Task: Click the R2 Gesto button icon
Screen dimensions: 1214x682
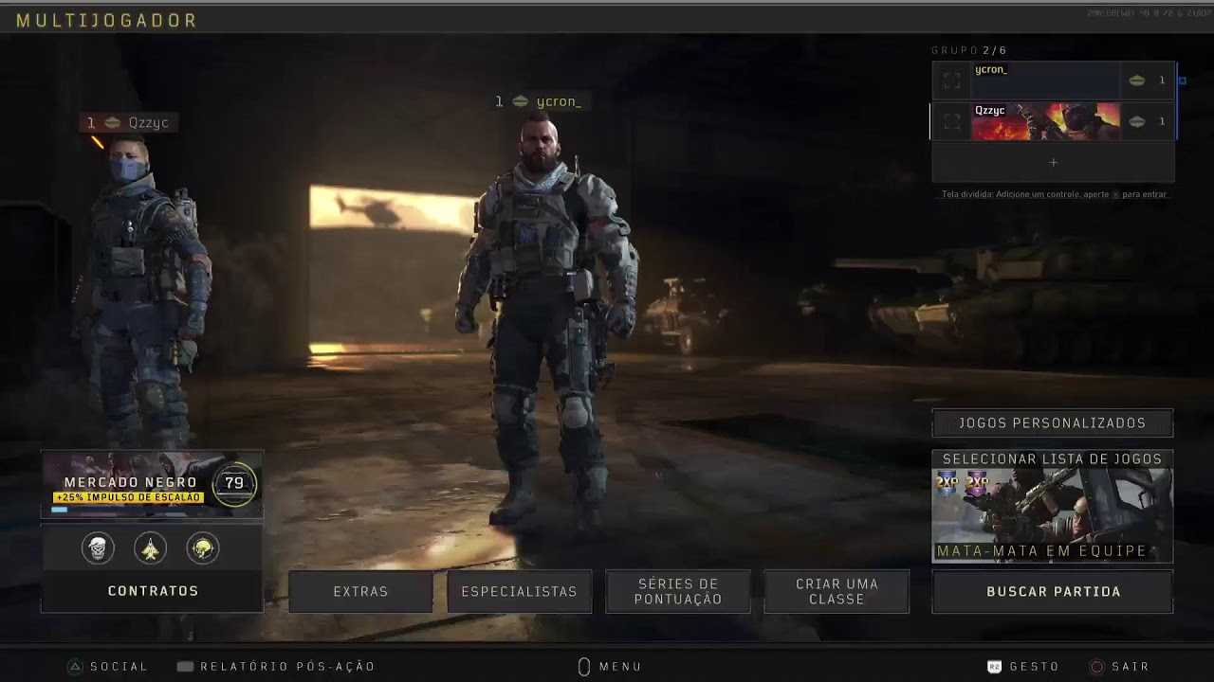Action: tap(994, 667)
